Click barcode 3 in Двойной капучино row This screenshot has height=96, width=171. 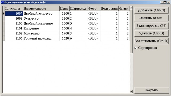(79, 23)
